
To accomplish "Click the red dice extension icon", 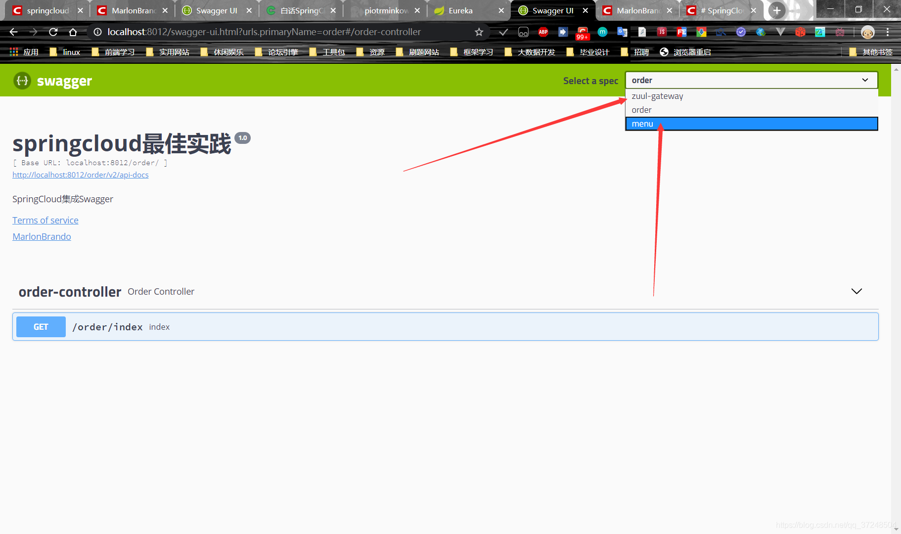I will click(x=800, y=32).
